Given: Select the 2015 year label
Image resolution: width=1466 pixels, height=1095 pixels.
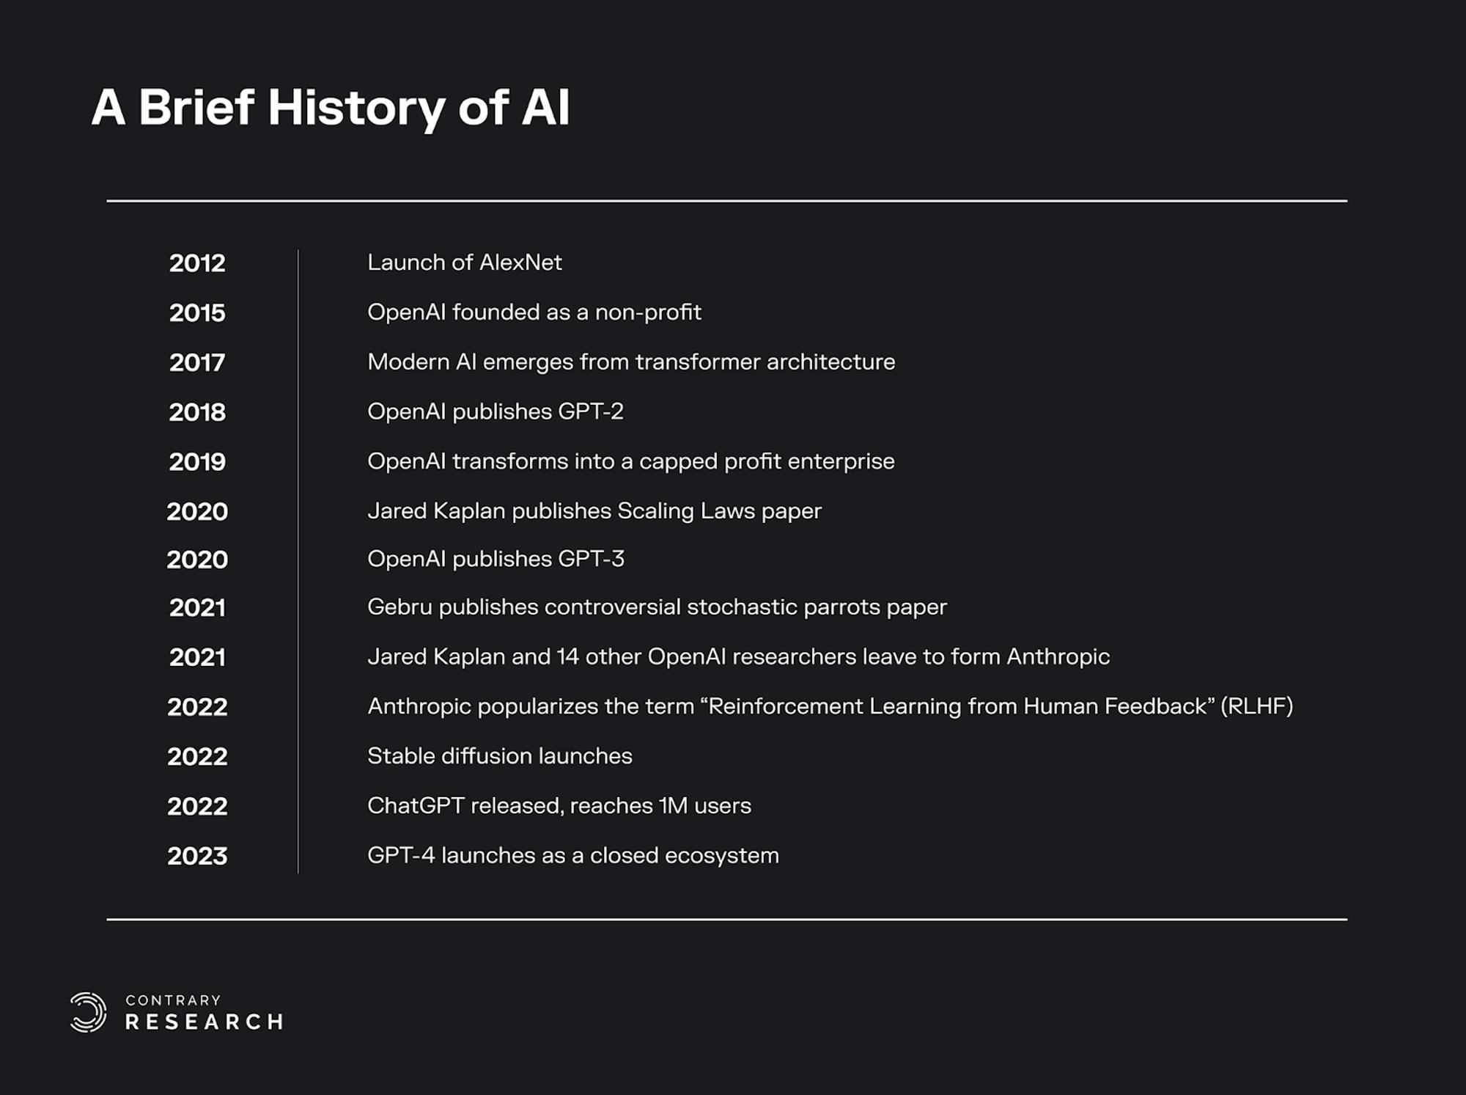Looking at the screenshot, I should (197, 313).
